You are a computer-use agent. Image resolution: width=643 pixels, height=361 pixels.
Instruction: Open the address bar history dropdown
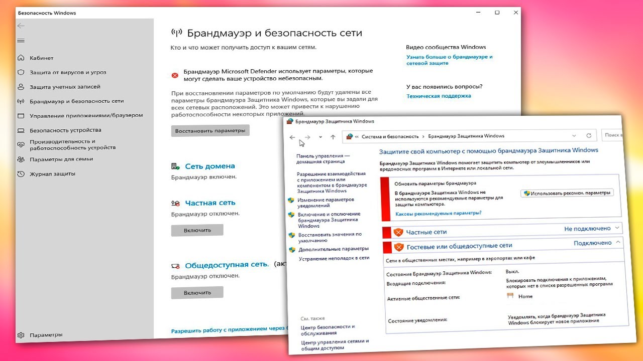click(574, 135)
